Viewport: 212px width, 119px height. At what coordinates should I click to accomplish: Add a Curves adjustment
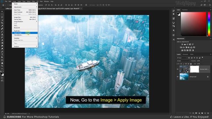187,44
